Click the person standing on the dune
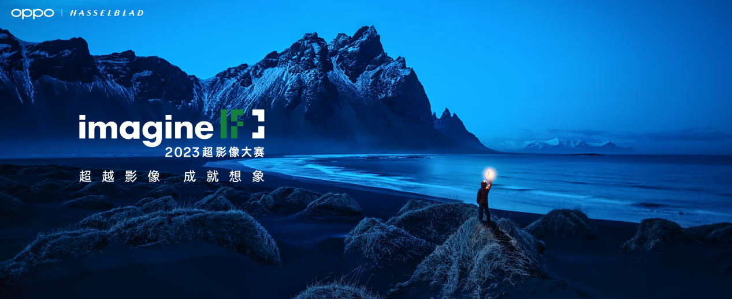 (484, 200)
